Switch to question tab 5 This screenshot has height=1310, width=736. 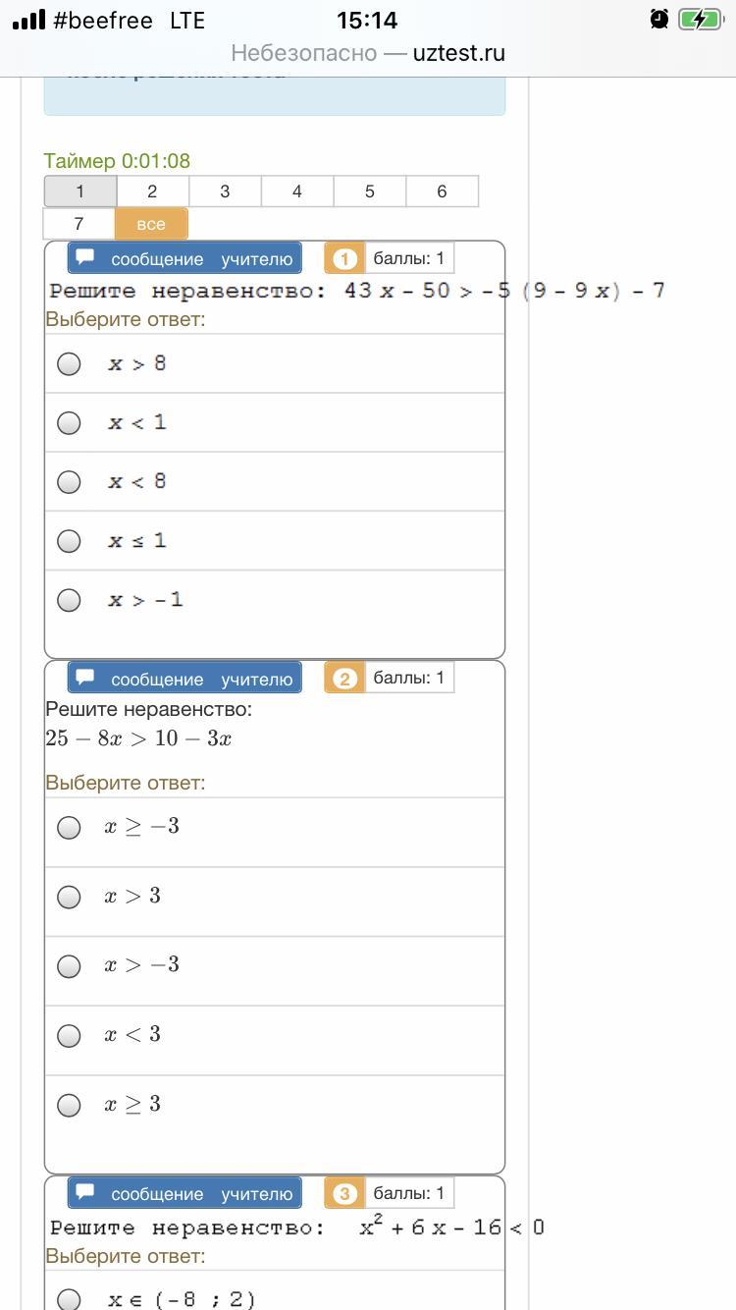coord(369,191)
